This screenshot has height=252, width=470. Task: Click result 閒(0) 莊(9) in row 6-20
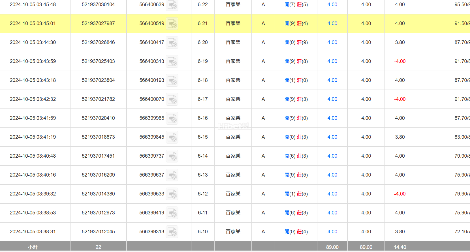(x=296, y=42)
